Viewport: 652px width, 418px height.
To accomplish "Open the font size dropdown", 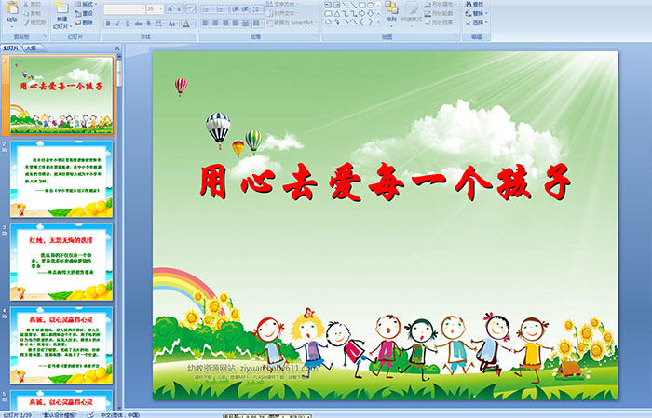I will tap(161, 8).
